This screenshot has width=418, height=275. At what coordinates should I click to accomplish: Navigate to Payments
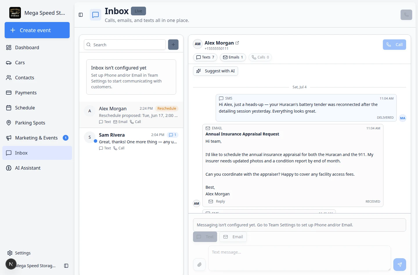[x=37, y=93]
